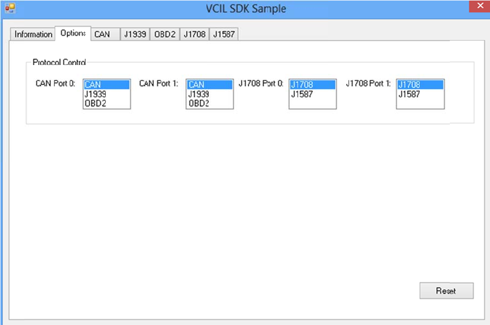490x325 pixels.
Task: Close the VCIL SDK Sample window
Action: (x=480, y=6)
